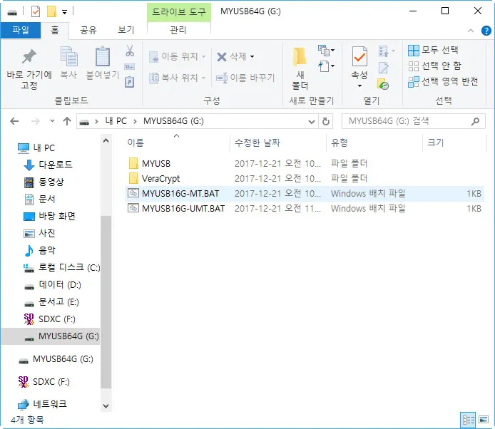Screen dimensions: 495x429
Task: Create a new folder with 새 폴더
Action: 300,68
